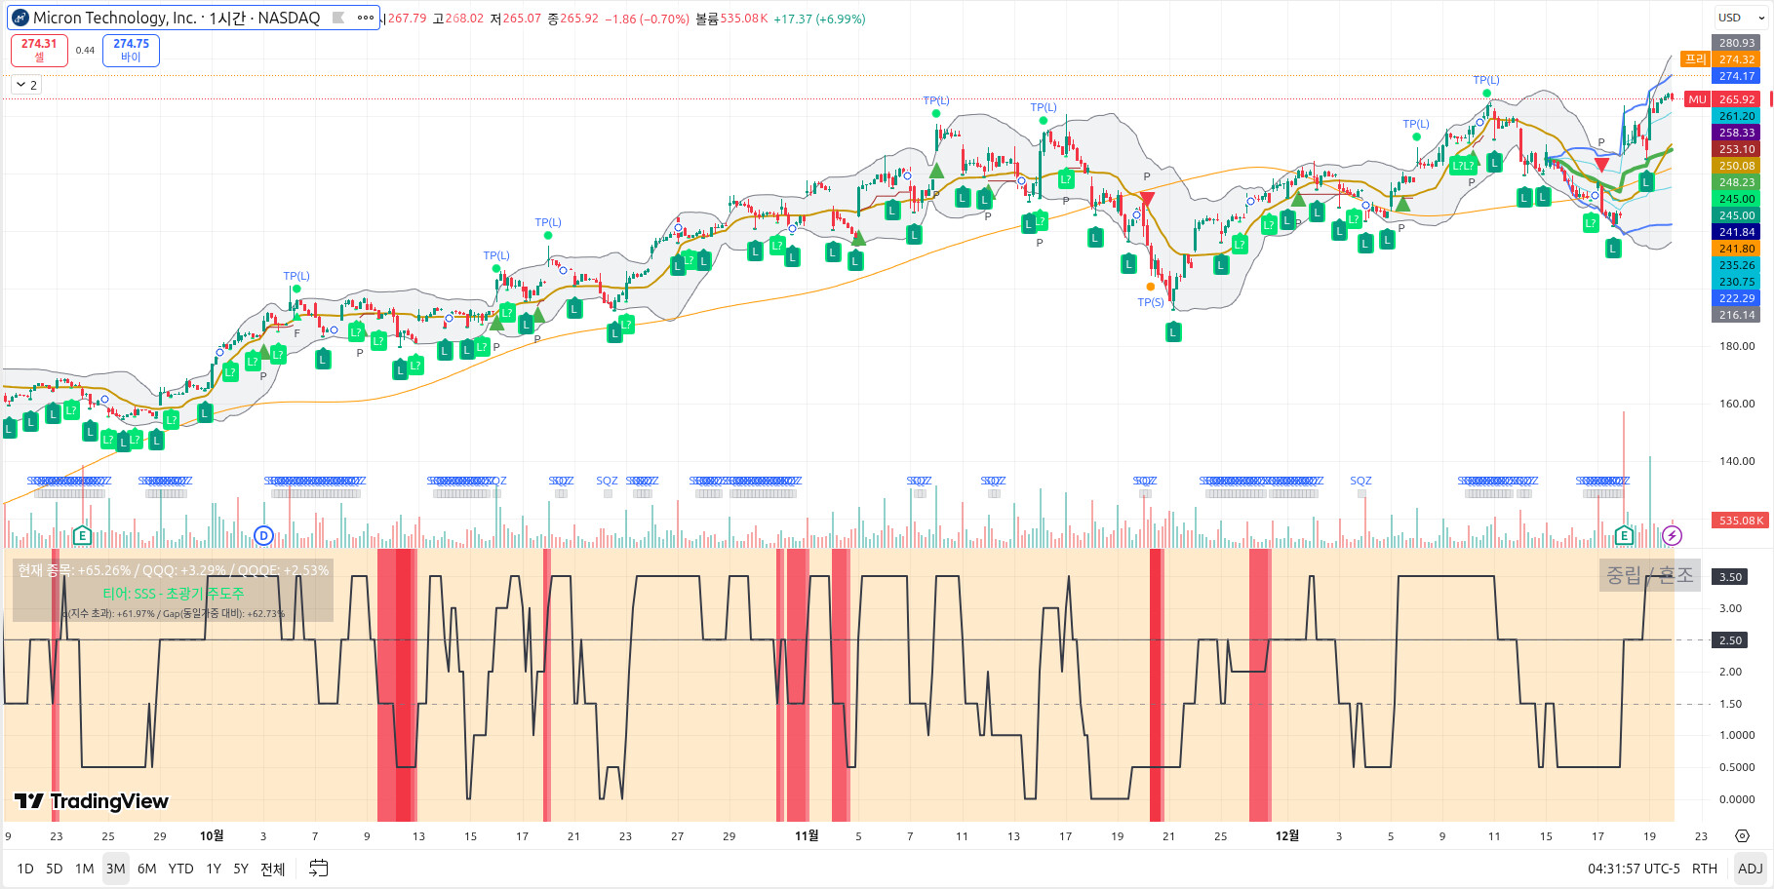Click the 250.08 gold price tag

(x=1737, y=166)
